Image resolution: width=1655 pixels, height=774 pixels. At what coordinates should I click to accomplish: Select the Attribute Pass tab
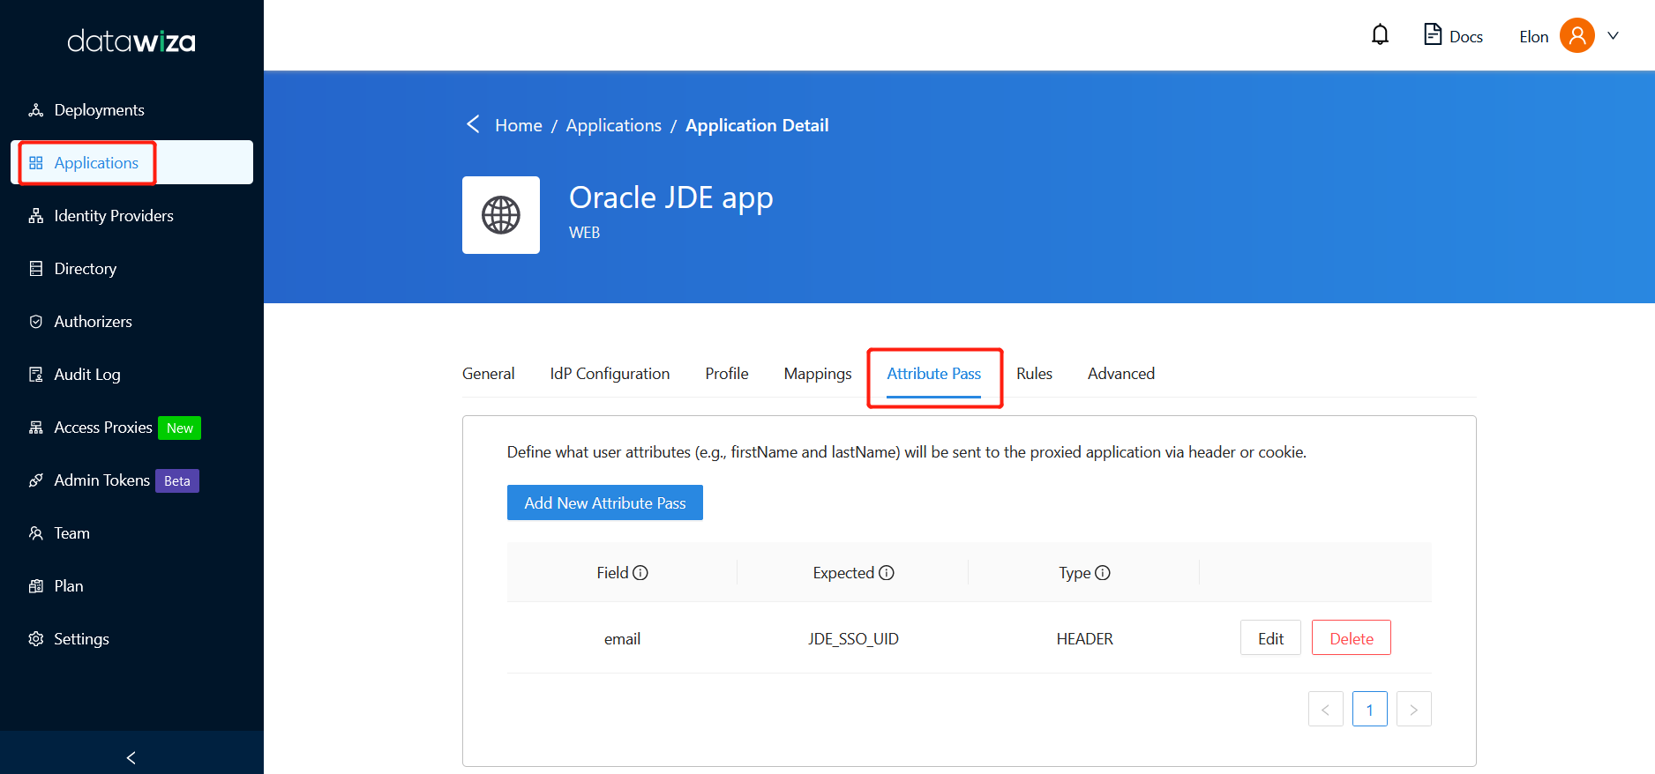click(x=934, y=374)
